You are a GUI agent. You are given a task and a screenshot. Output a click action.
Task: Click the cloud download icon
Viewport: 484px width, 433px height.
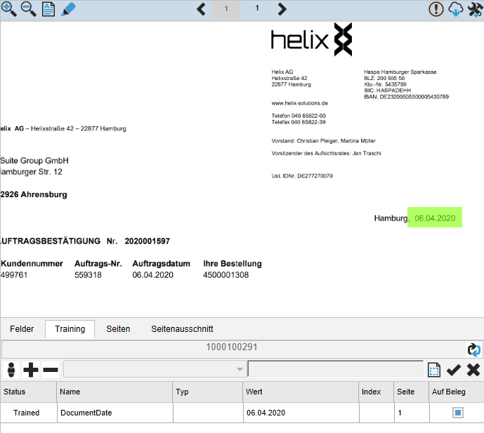(x=455, y=10)
